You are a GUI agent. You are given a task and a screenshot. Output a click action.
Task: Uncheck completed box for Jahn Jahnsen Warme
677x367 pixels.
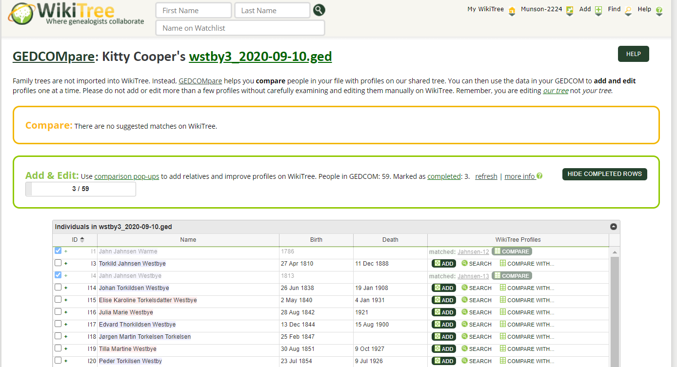click(x=58, y=251)
